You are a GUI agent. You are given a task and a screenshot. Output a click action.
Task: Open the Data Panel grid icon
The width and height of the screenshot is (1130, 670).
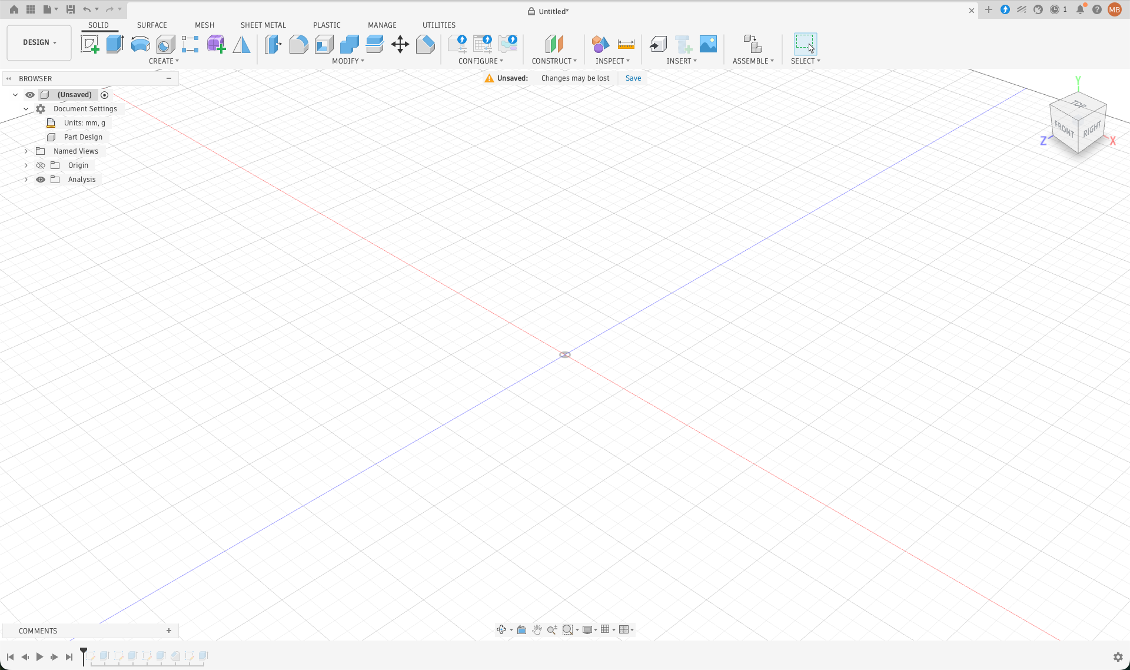click(31, 9)
